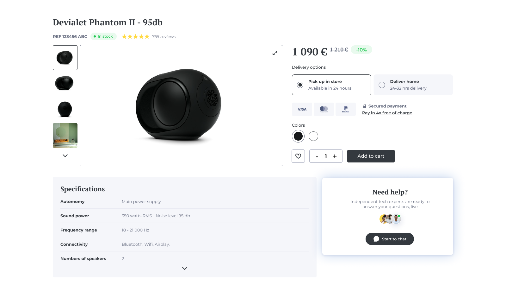The height and width of the screenshot is (298, 506).
Task: Expand more specifications with chevron
Action: tap(185, 268)
